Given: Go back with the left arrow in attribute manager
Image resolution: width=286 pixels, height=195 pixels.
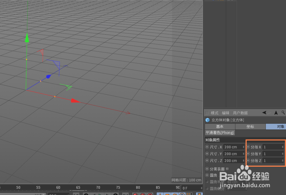Looking at the screenshot, I should (264, 112).
